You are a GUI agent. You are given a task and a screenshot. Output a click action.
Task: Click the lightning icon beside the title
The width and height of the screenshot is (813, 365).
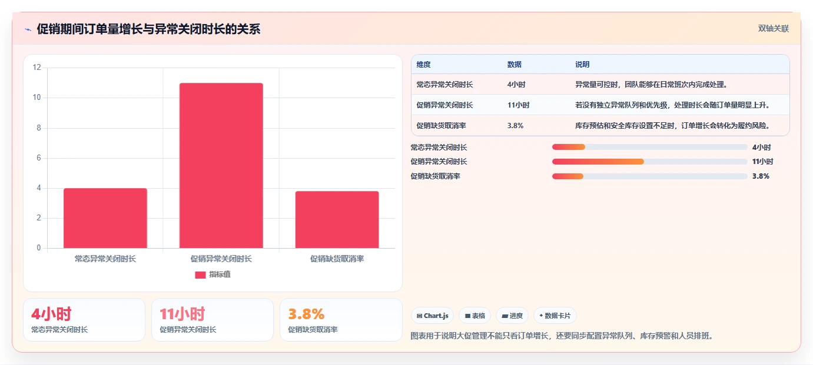pos(28,29)
